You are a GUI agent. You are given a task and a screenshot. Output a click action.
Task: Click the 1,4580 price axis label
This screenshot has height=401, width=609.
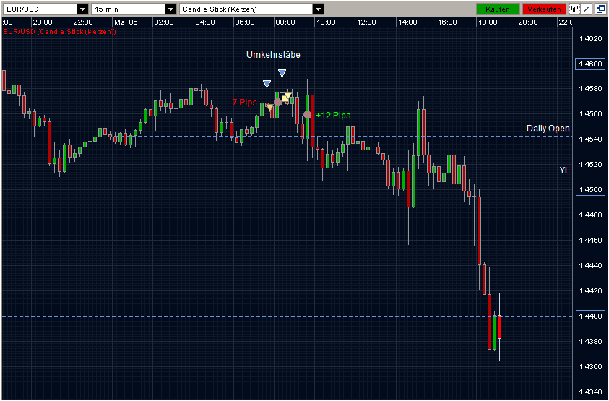pyautogui.click(x=590, y=89)
